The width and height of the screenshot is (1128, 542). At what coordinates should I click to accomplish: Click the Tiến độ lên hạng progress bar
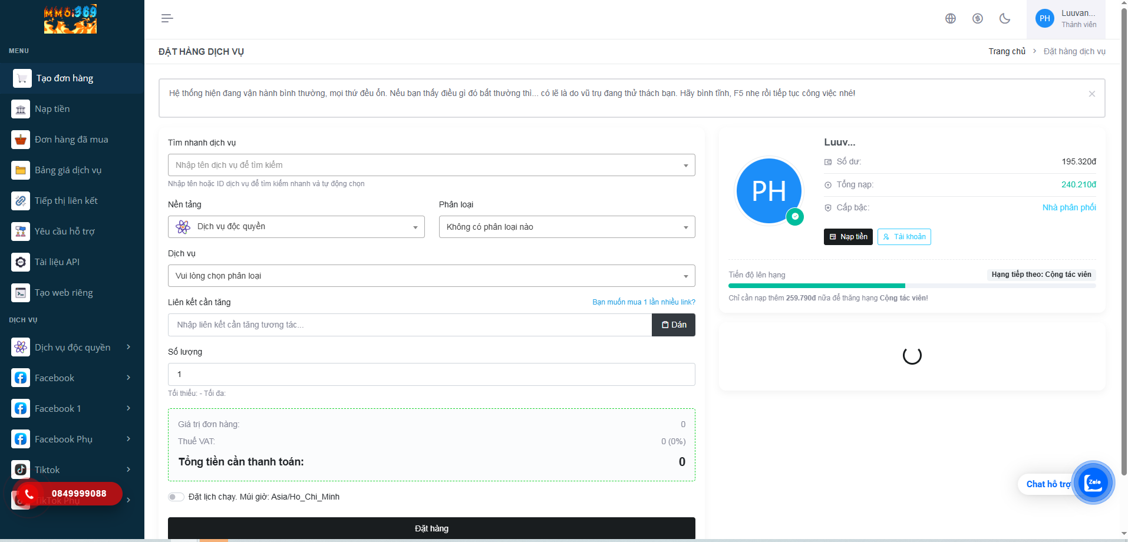click(912, 286)
